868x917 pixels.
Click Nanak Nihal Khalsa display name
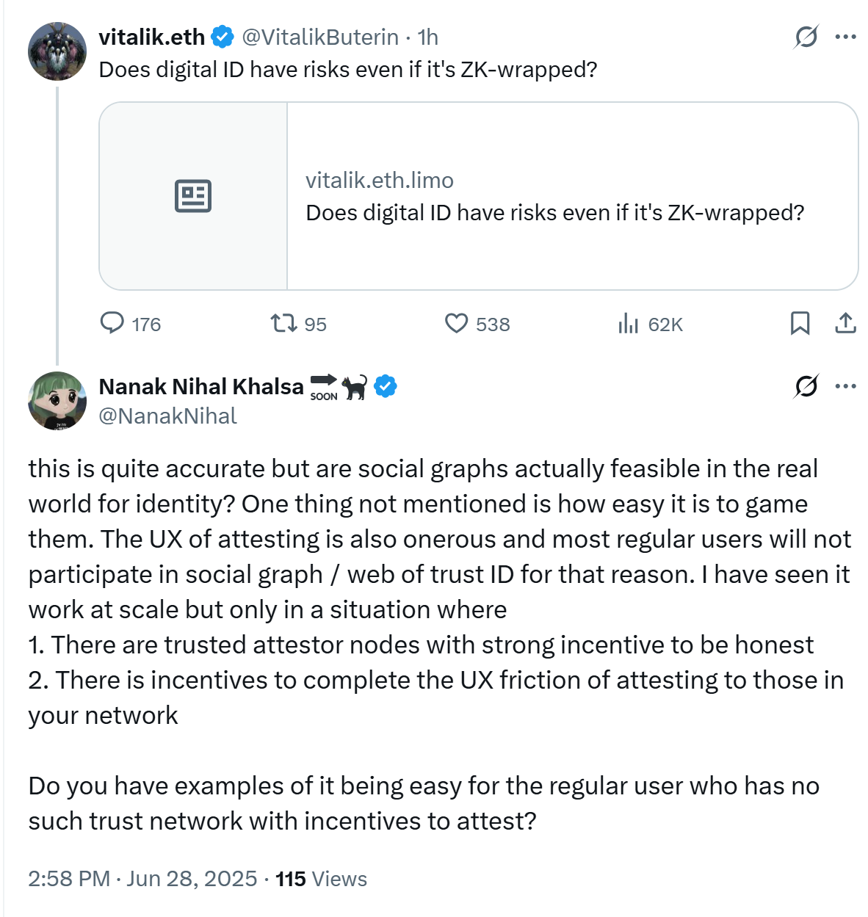coord(201,386)
